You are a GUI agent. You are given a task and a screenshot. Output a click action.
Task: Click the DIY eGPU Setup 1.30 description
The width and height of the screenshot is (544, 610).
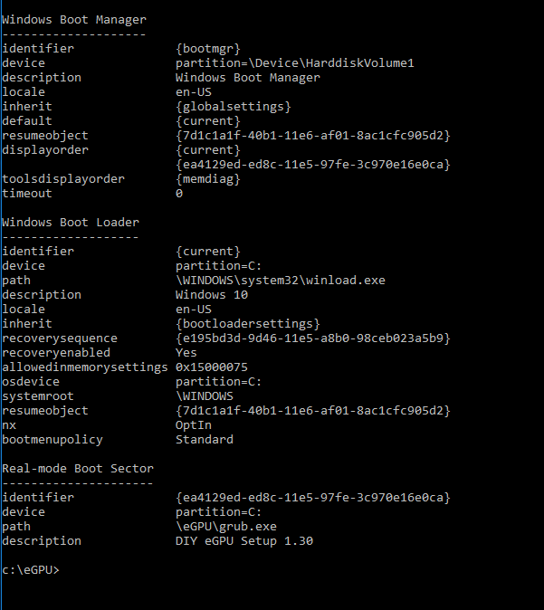[x=244, y=541]
